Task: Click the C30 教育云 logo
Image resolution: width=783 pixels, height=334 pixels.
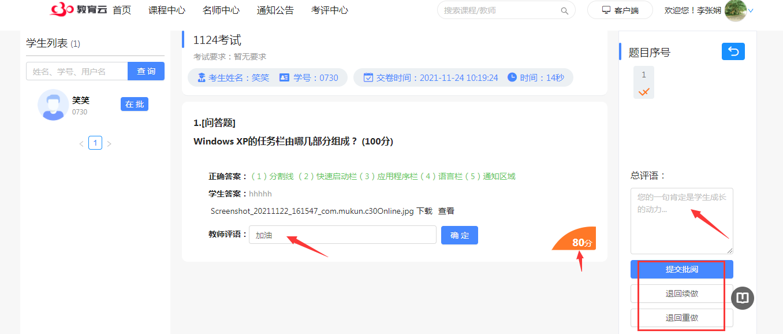Action: click(x=79, y=10)
